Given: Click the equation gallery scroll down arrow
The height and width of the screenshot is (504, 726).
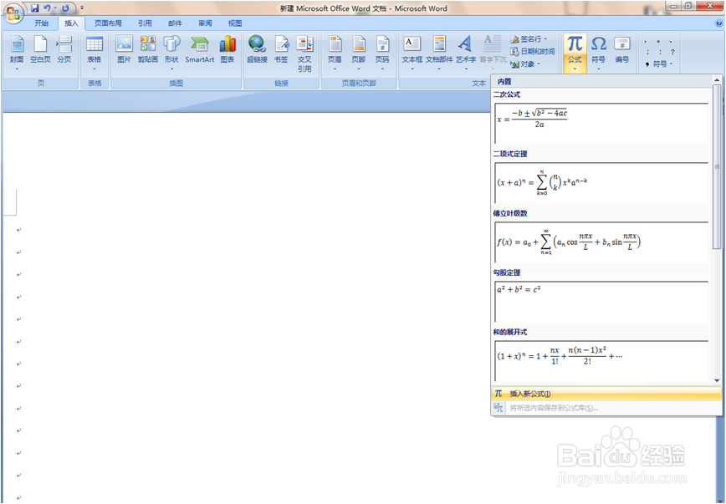Looking at the screenshot, I should (717, 380).
